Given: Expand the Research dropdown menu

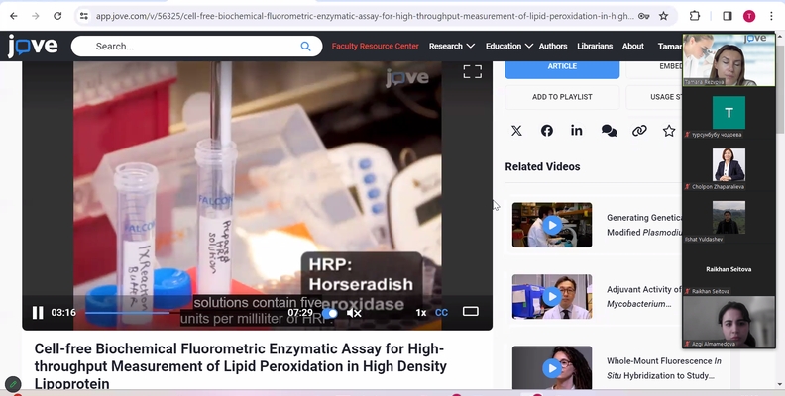Looking at the screenshot, I should (451, 46).
